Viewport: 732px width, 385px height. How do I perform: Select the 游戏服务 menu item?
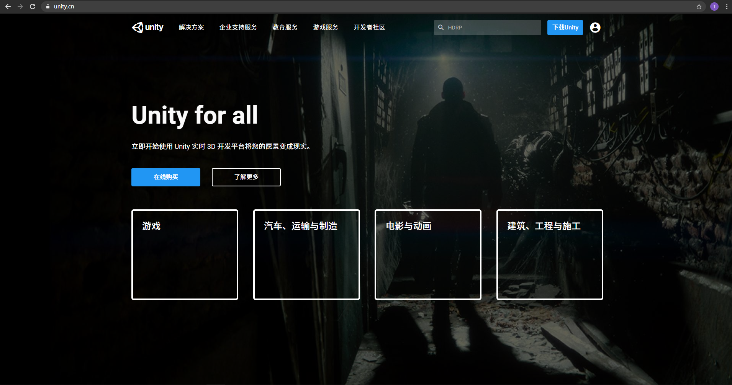point(325,27)
